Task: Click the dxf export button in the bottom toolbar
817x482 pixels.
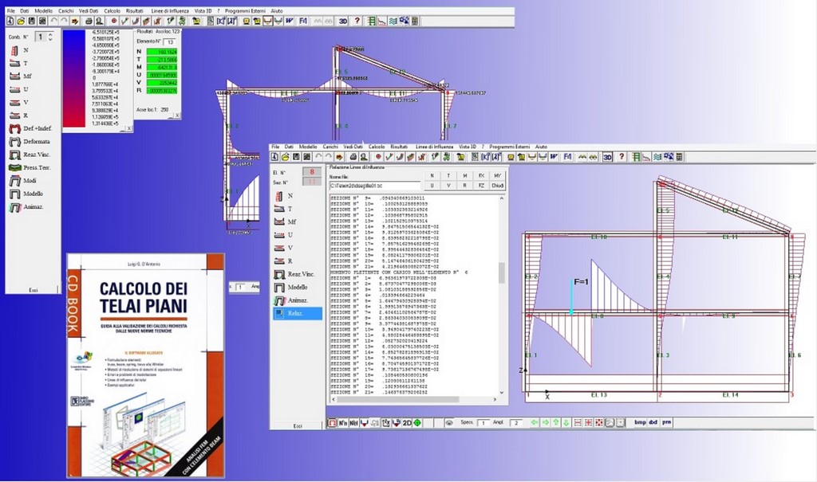Action: click(653, 423)
